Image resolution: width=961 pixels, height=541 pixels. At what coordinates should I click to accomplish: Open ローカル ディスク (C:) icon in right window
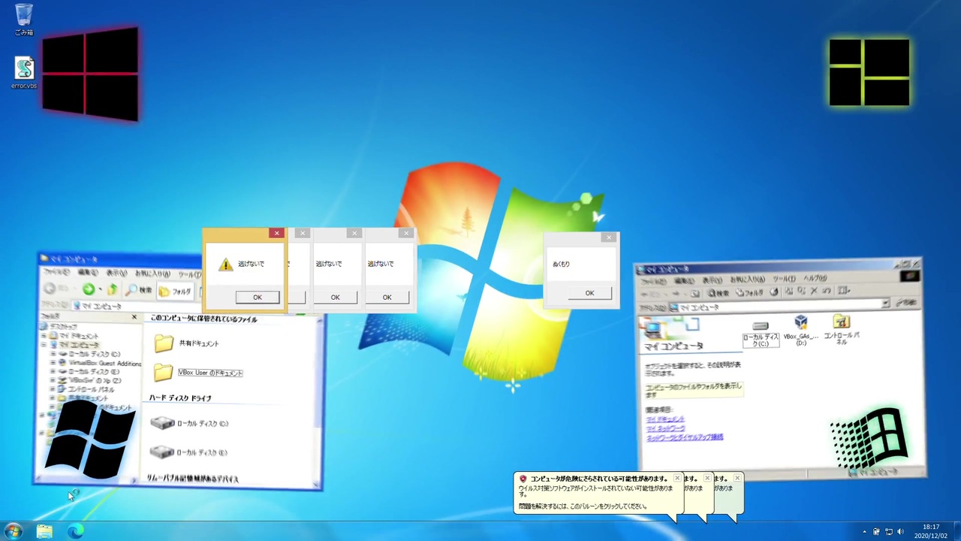[761, 334]
